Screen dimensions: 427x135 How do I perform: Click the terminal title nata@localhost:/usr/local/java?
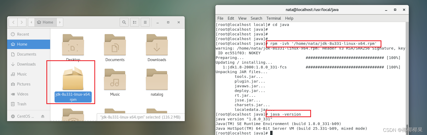click(x=312, y=10)
